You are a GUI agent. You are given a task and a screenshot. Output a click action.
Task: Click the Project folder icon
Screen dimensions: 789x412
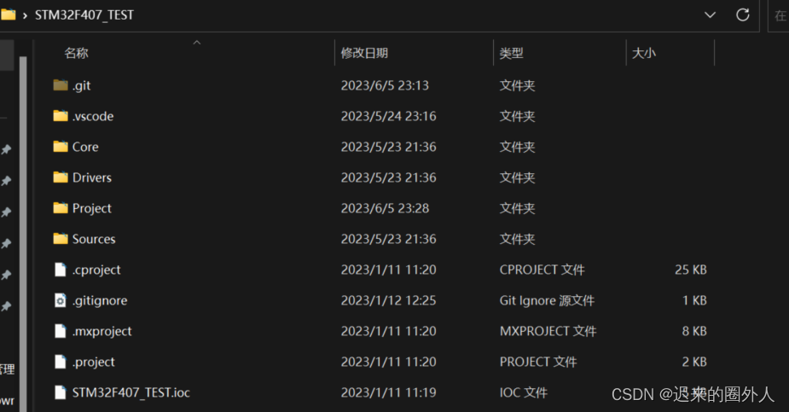pyautogui.click(x=61, y=208)
